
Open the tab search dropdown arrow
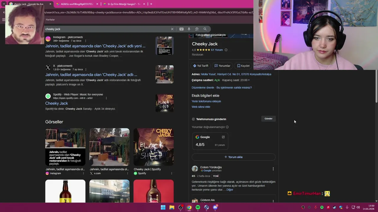tap(4, 4)
